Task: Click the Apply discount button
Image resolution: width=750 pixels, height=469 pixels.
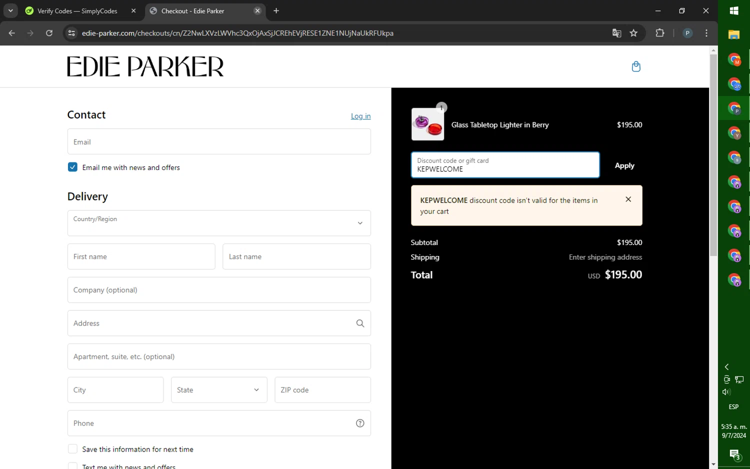Action: [624, 165]
